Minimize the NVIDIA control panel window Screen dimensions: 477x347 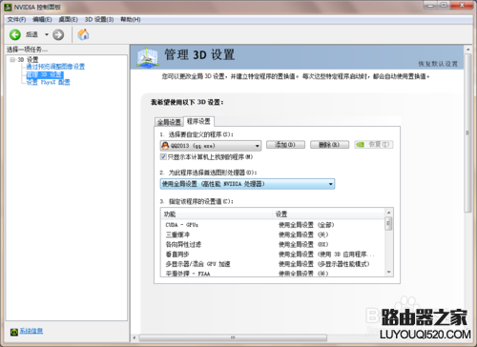(x=431, y=5)
